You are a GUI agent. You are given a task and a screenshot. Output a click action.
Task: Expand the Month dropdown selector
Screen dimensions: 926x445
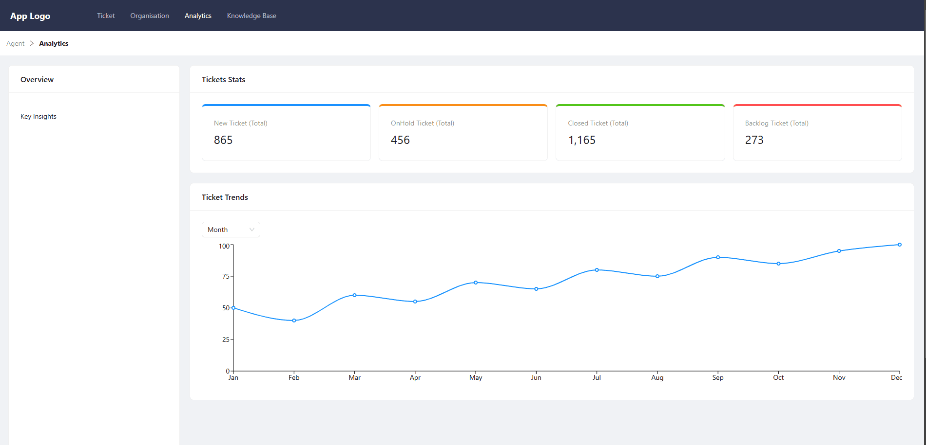click(231, 230)
